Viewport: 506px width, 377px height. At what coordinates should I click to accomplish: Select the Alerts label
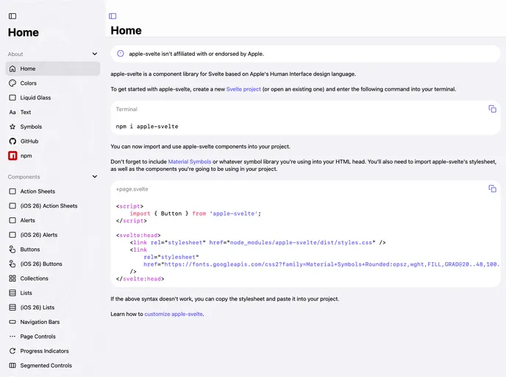[27, 220]
